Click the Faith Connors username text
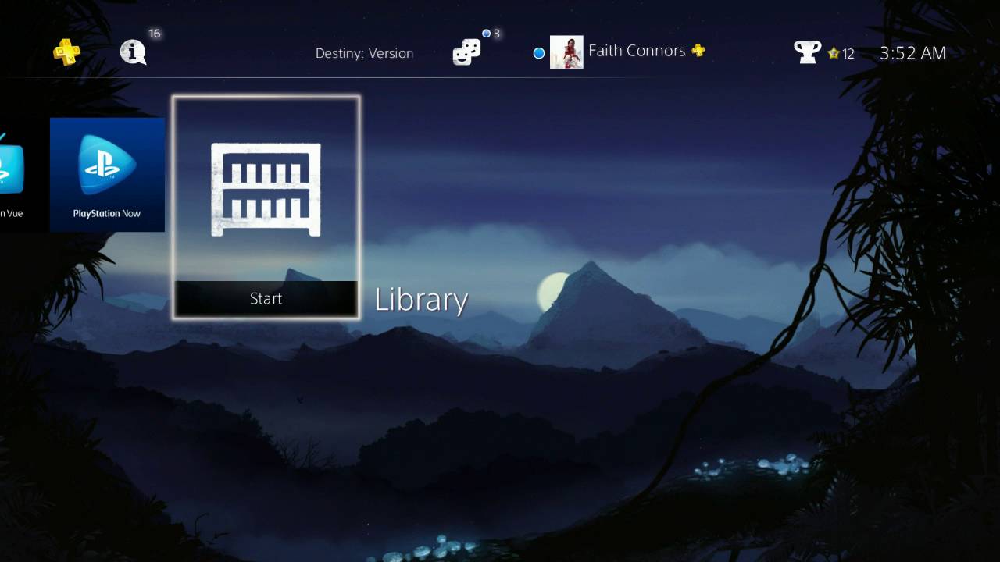 pyautogui.click(x=637, y=51)
